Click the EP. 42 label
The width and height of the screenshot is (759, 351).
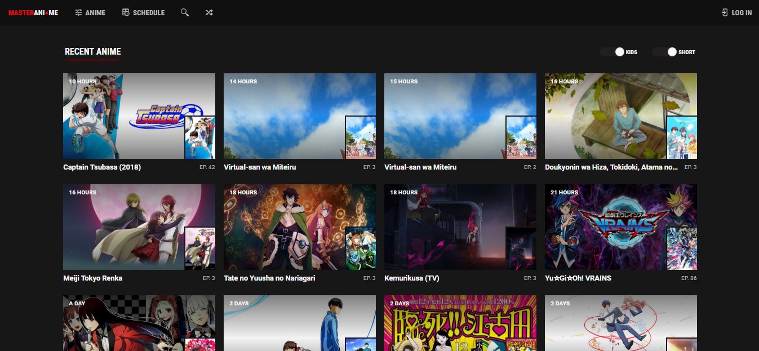coord(207,167)
